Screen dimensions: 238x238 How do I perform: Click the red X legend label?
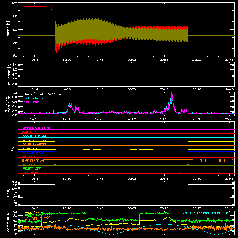[51, 5]
